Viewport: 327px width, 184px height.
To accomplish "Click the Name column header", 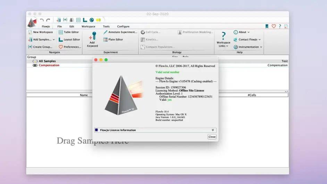I will point(84,95).
